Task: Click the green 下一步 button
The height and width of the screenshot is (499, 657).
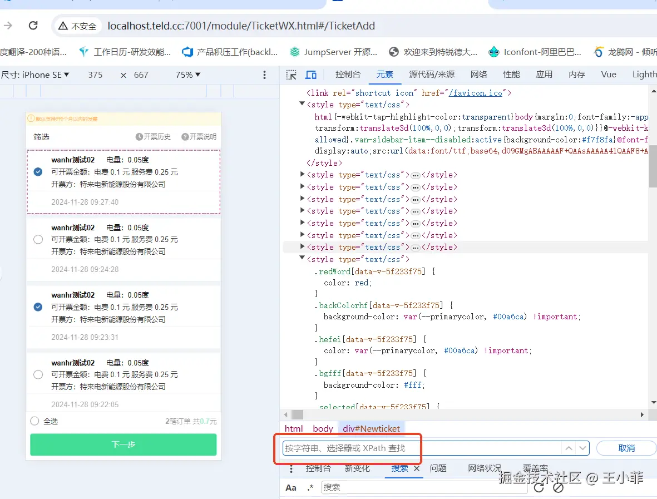Action: pos(123,444)
